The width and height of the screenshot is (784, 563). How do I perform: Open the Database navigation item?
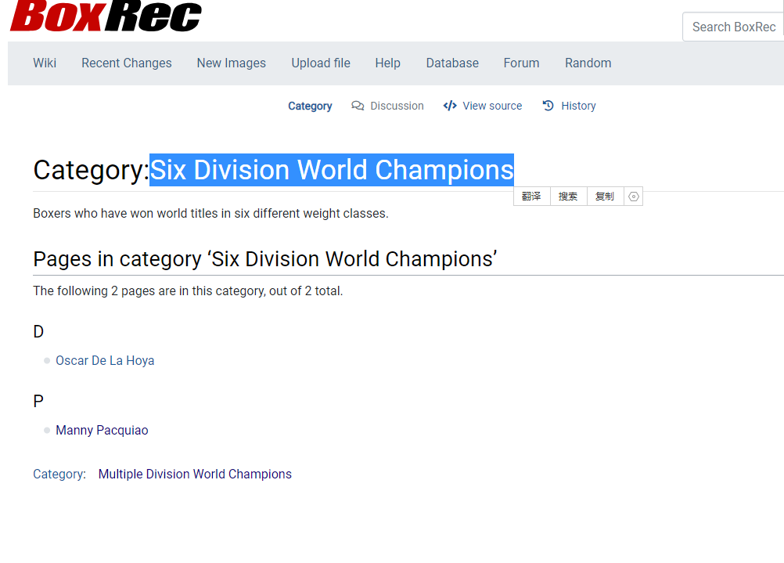point(452,63)
